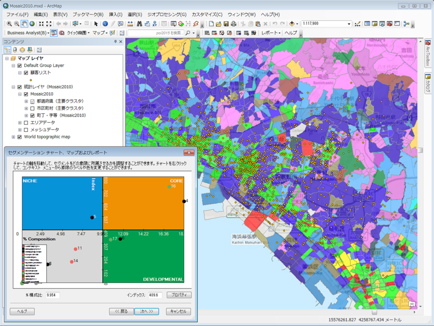Open the Editor toolbar icon
The height and width of the screenshot is (326, 434).
(x=357, y=24)
